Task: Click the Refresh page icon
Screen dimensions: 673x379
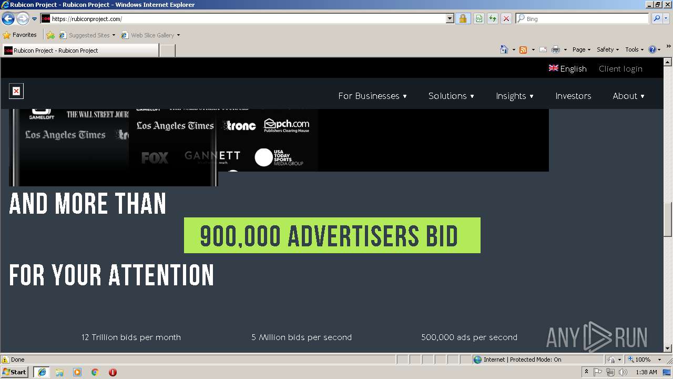Action: [493, 18]
